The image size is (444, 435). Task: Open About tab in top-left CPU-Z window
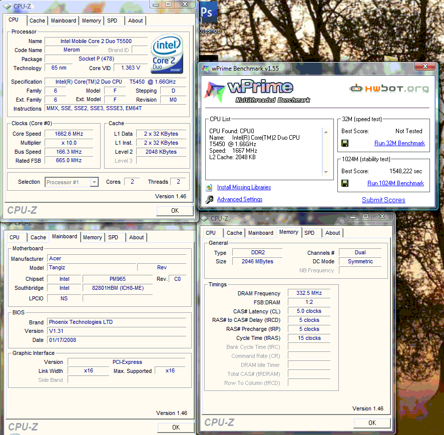(x=135, y=21)
